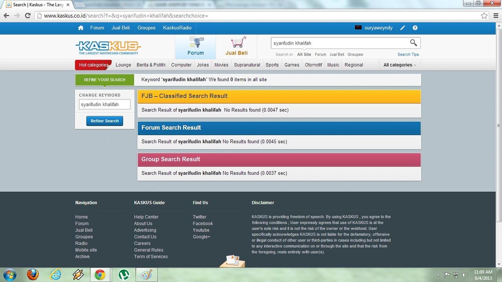This screenshot has height=282, width=502.
Task: Show hidden tray icons arrow
Action: tap(438, 275)
